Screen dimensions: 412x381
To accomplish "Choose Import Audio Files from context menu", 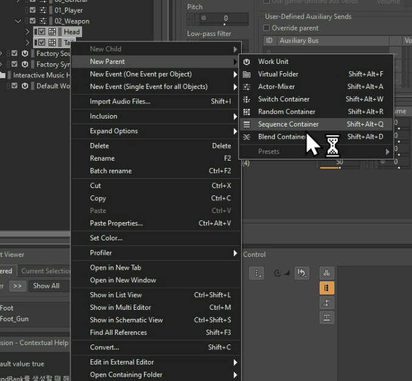I will [156, 102].
